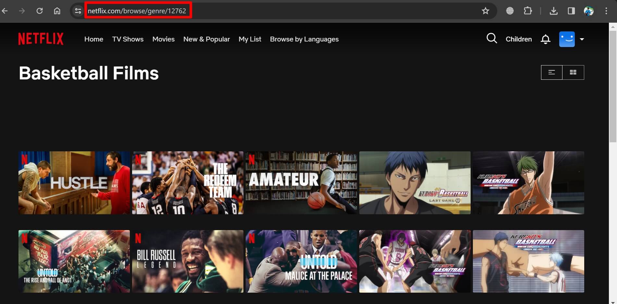Open Netflix search magnifier
This screenshot has height=304, width=617.
point(492,39)
